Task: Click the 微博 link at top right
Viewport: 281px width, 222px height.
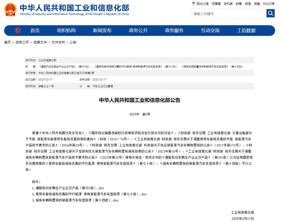Action: pos(257,4)
